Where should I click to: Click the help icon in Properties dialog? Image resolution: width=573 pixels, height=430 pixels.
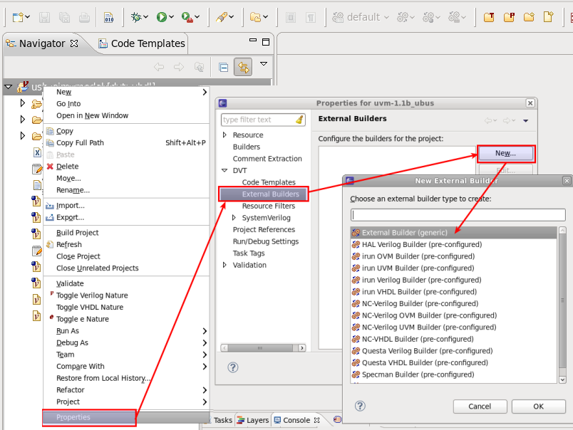pyautogui.click(x=232, y=367)
